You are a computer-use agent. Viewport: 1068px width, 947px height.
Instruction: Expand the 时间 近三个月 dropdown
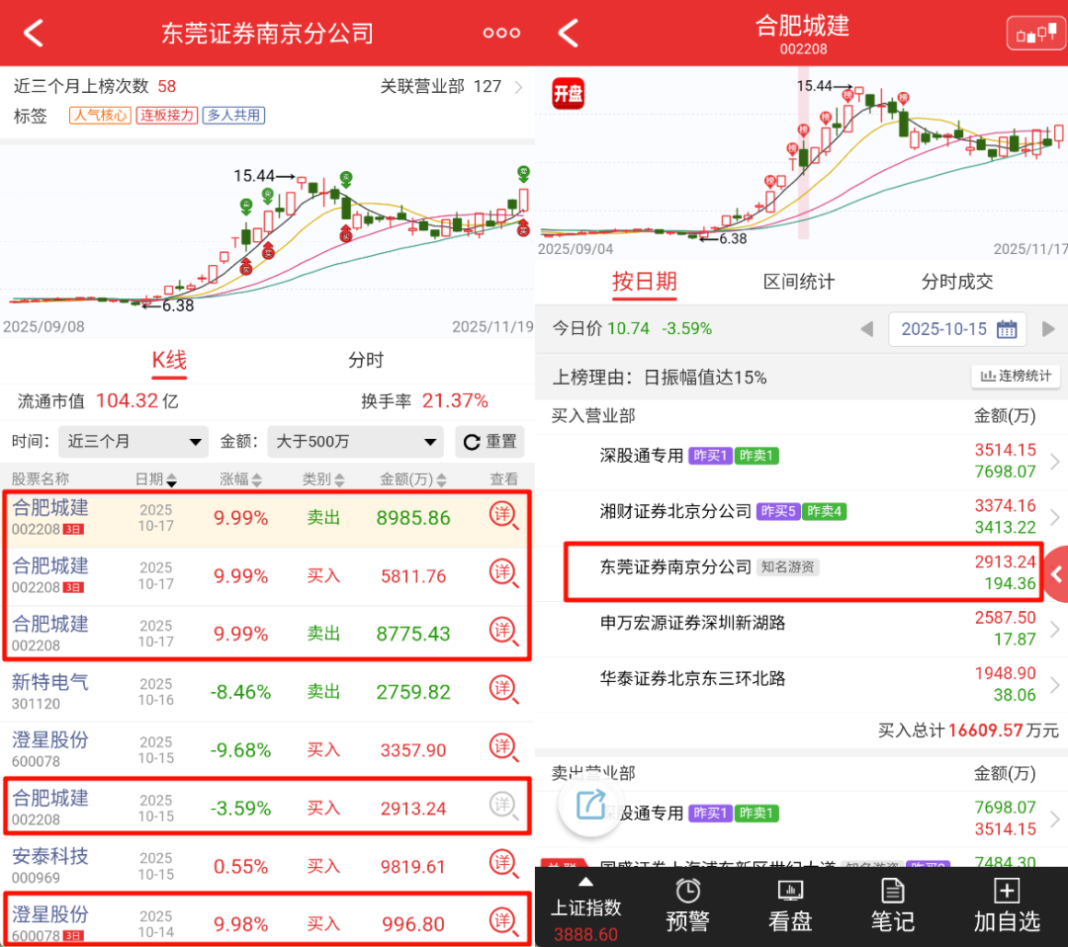pos(133,442)
